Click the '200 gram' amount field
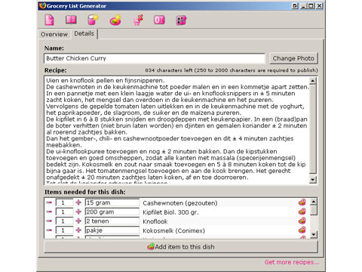Image resolution: width=362 pixels, height=272 pixels. click(112, 212)
